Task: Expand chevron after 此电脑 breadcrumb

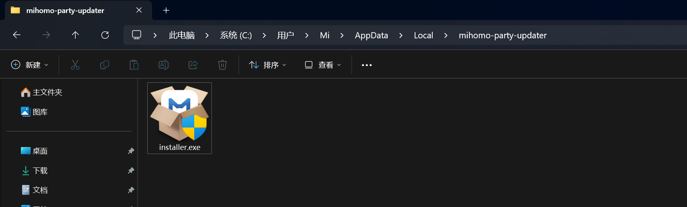Action: 207,35
